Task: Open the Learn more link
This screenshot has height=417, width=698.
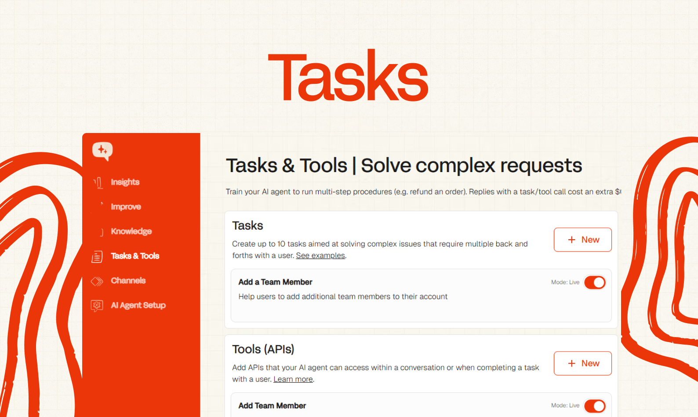Action: 293,379
